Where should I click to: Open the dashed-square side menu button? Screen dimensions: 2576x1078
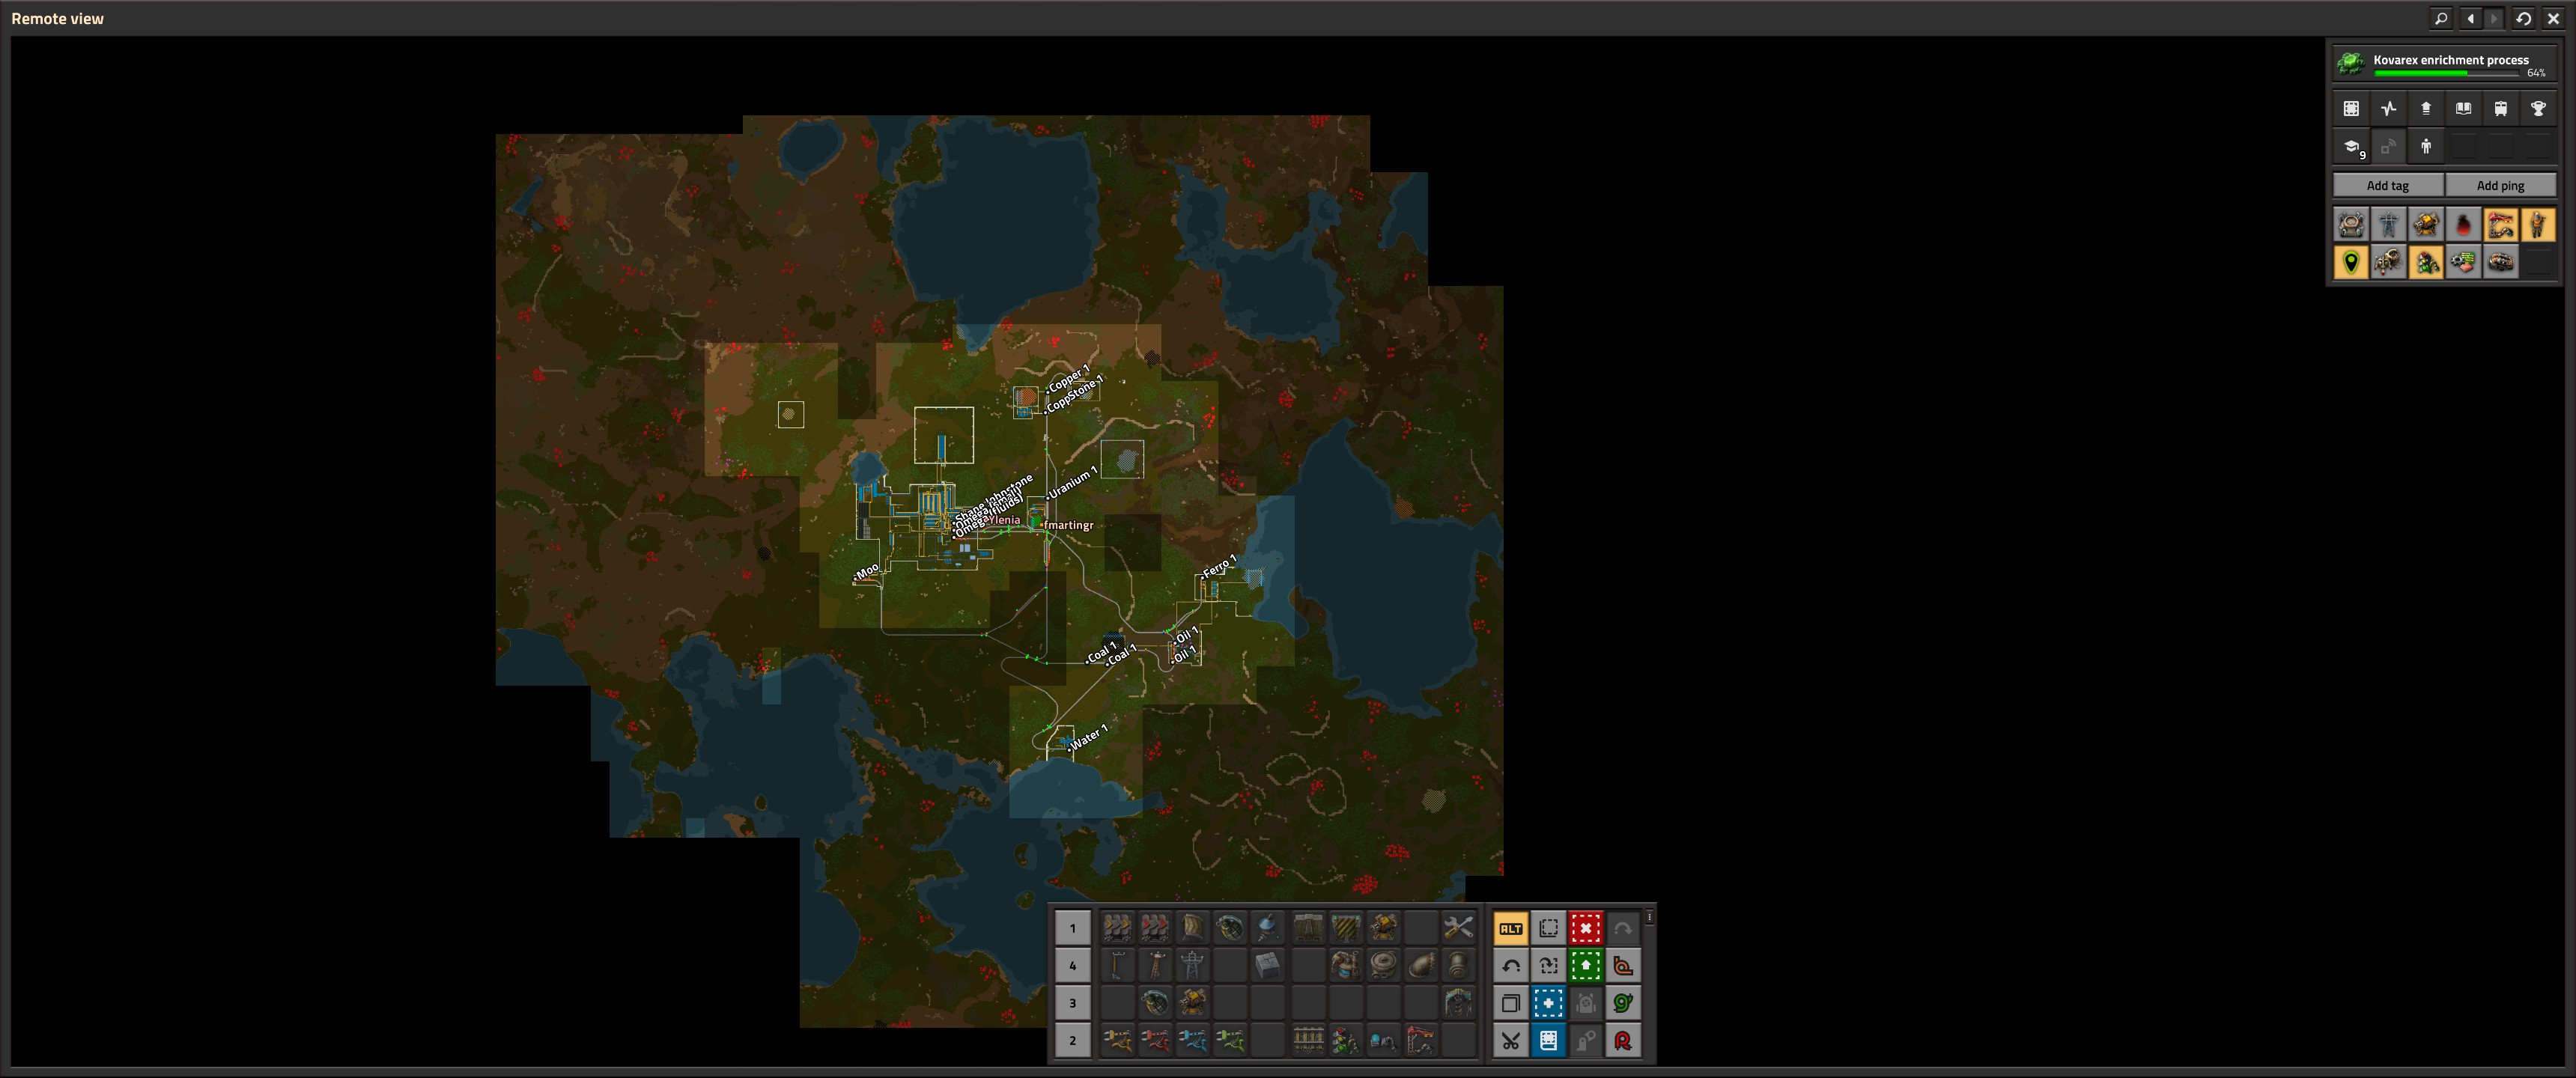pyautogui.click(x=2351, y=109)
